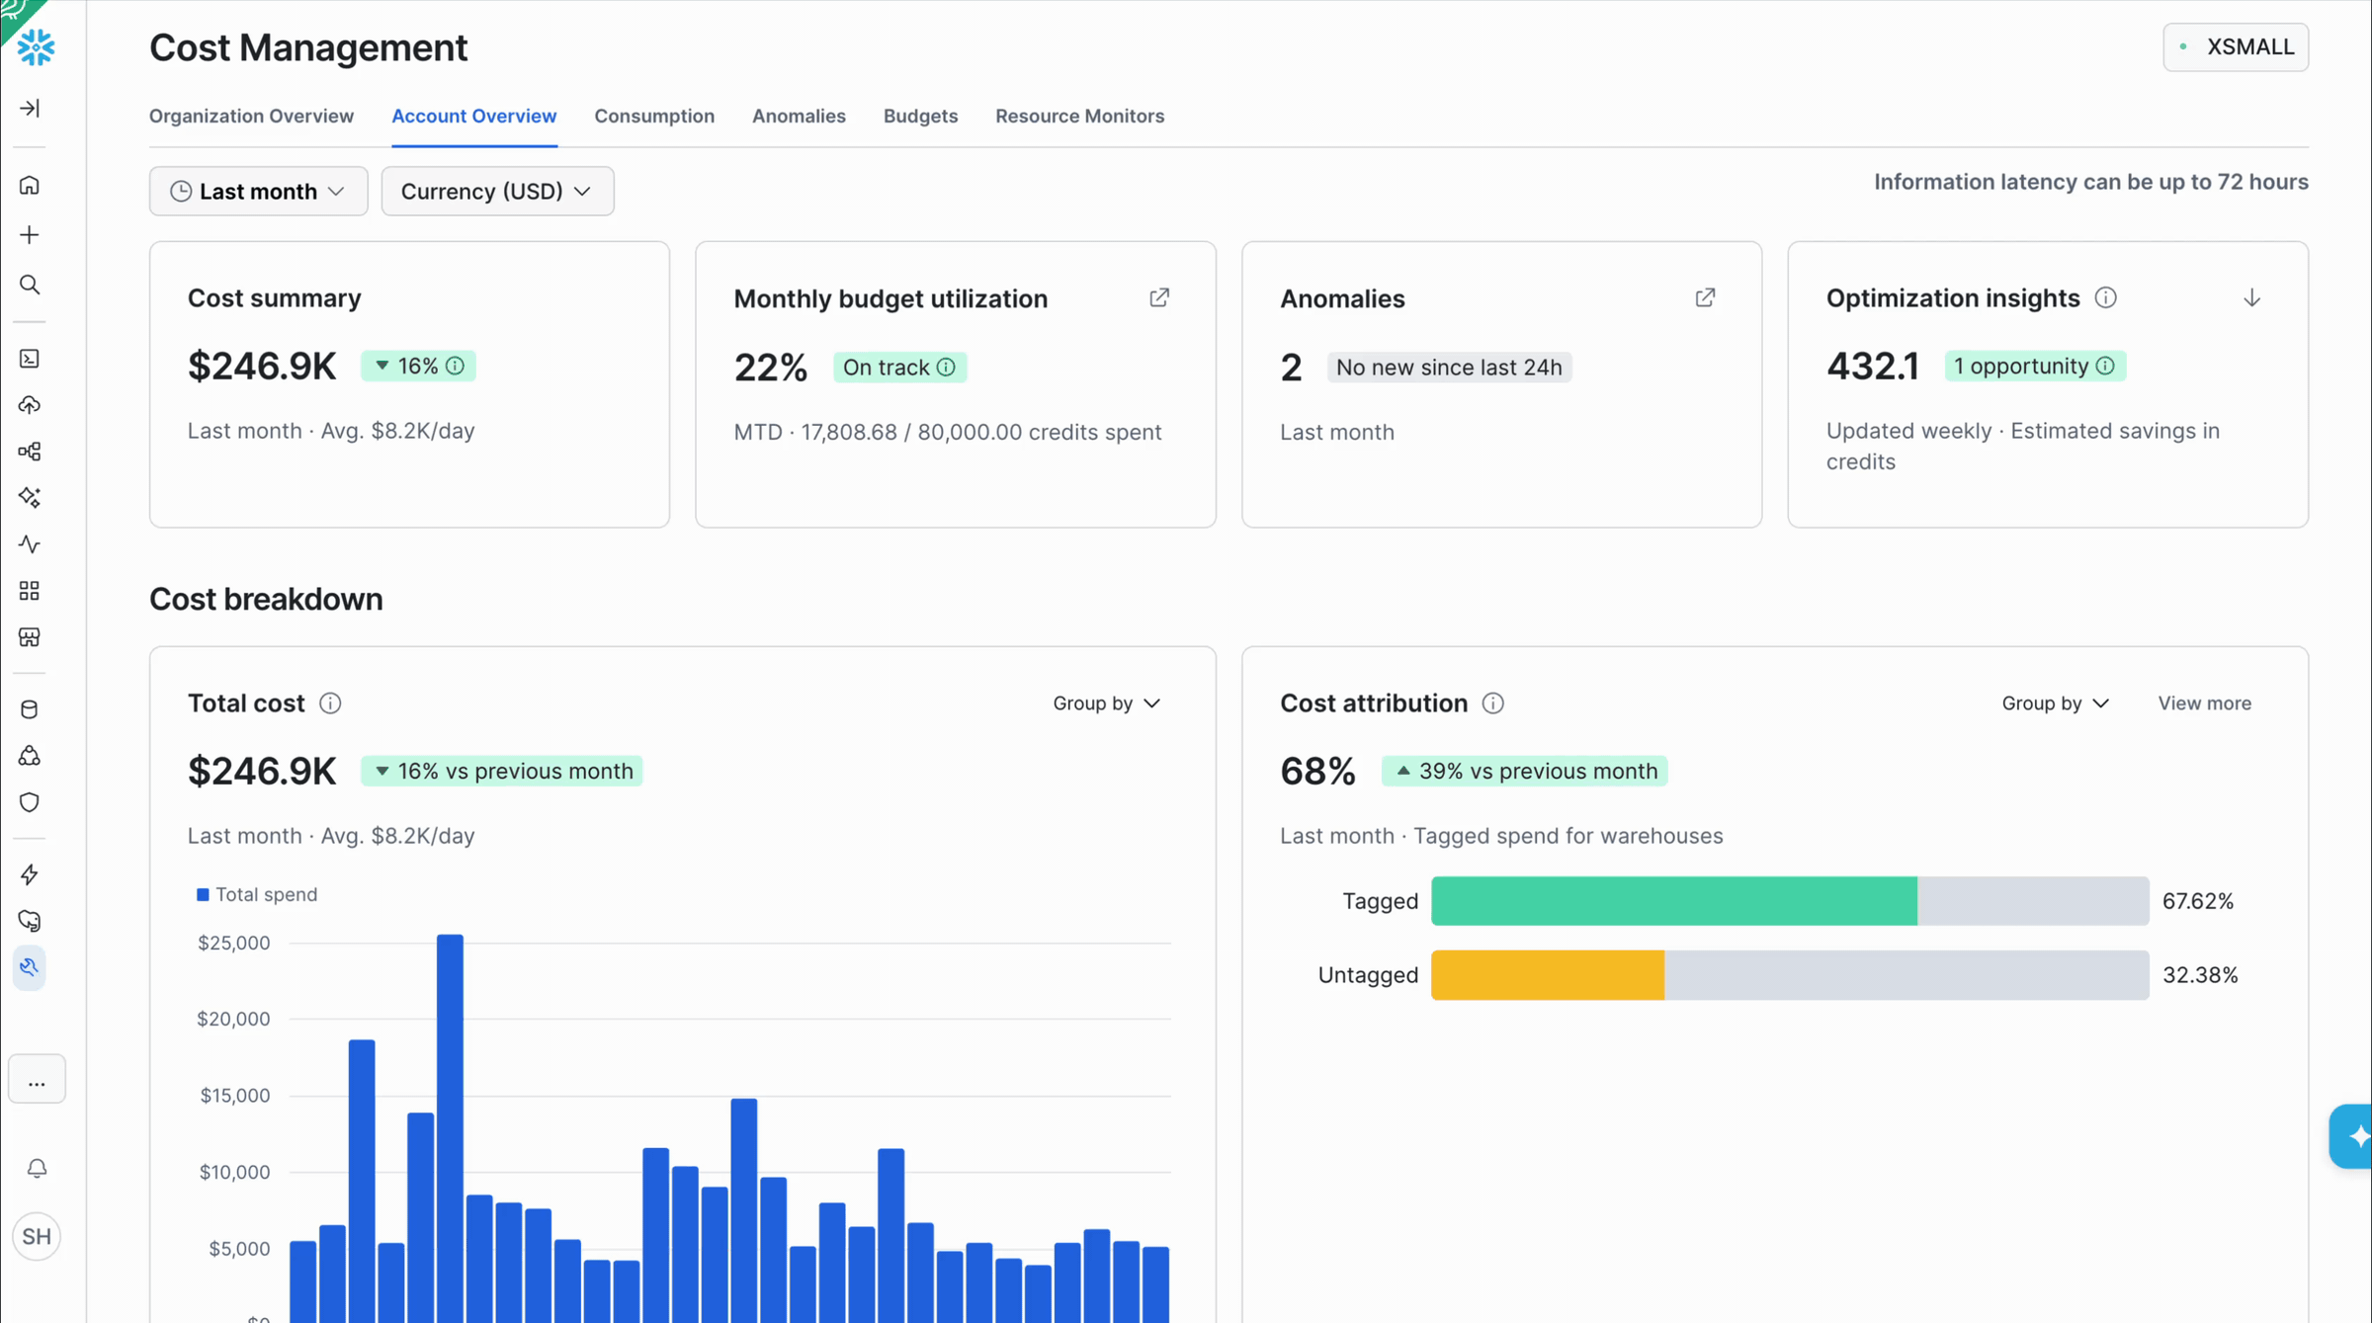The width and height of the screenshot is (2372, 1323).
Task: Expand Group by in Total cost card
Action: [x=1106, y=703]
